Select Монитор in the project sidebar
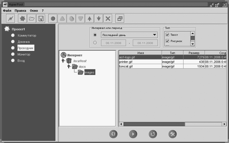 coord(24,55)
